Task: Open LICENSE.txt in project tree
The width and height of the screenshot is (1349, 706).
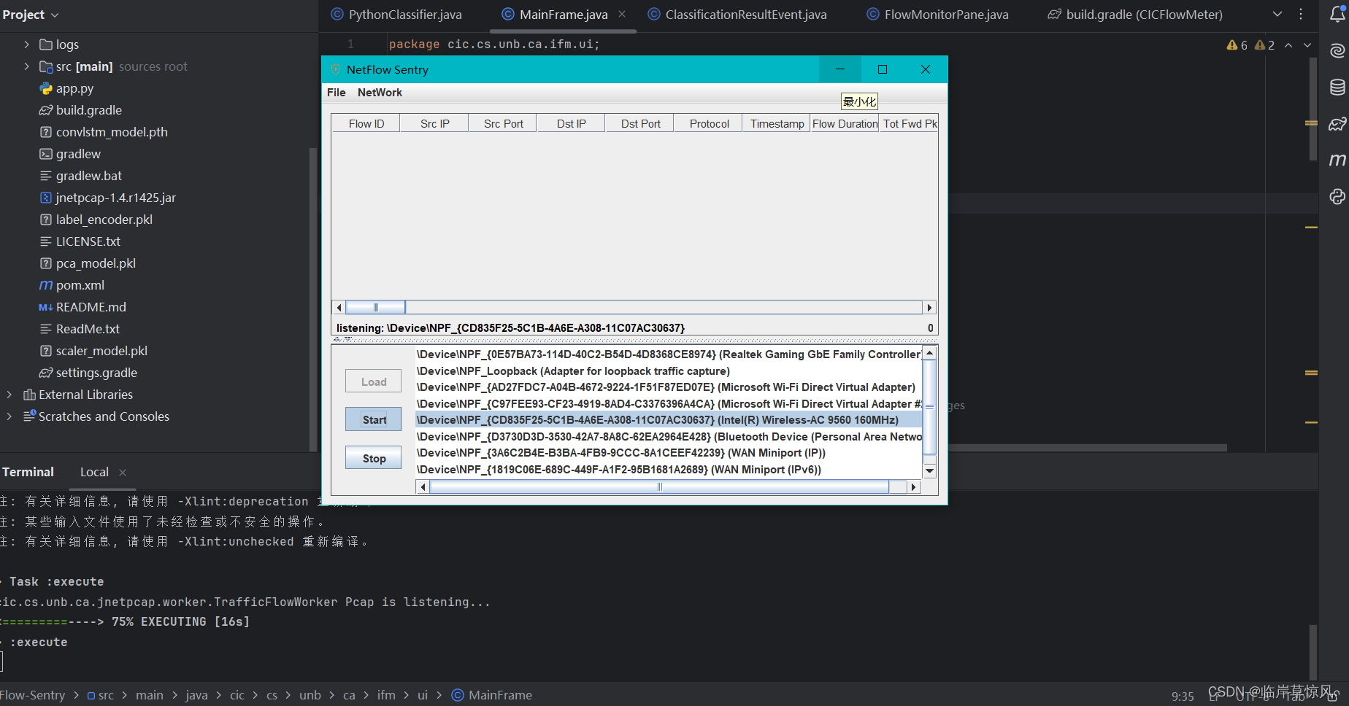Action: point(88,241)
